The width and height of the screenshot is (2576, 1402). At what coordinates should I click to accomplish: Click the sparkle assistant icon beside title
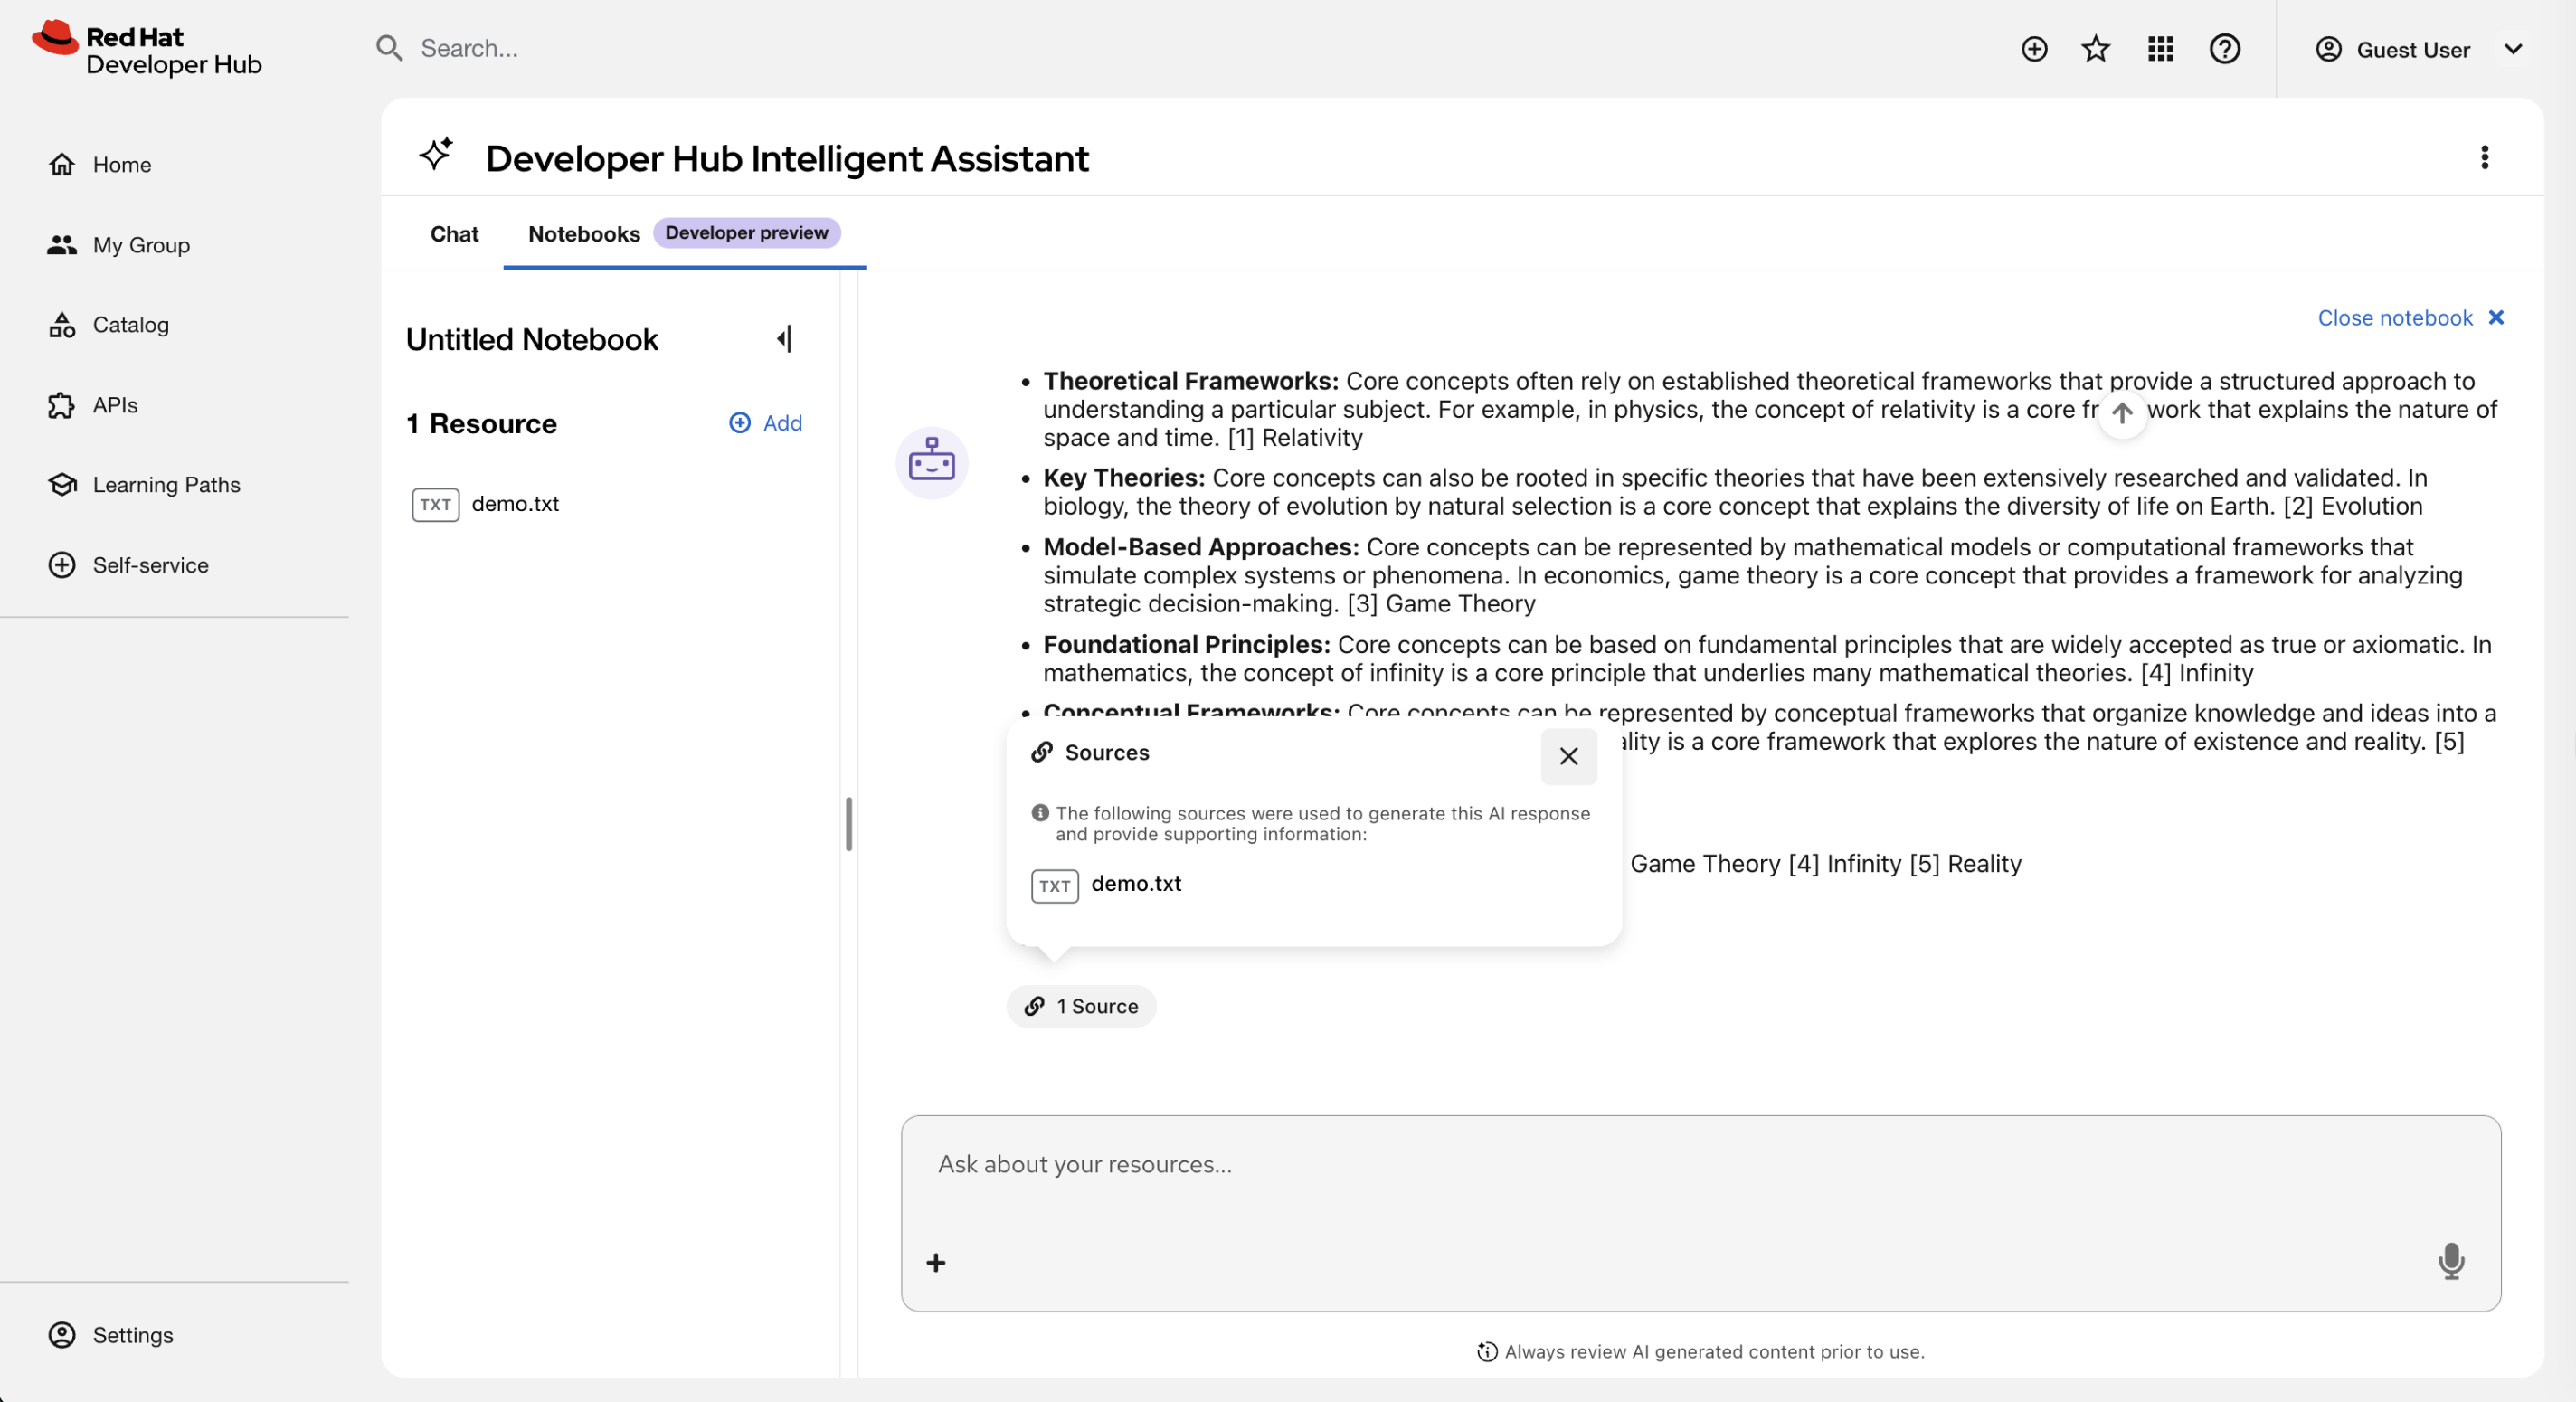click(x=436, y=155)
